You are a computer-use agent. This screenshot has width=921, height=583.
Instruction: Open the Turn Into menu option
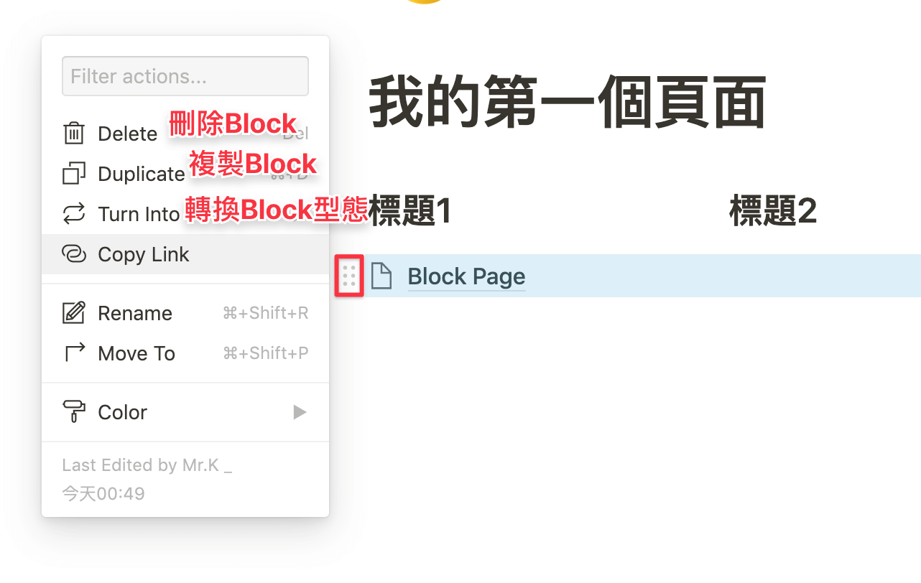[x=139, y=215]
